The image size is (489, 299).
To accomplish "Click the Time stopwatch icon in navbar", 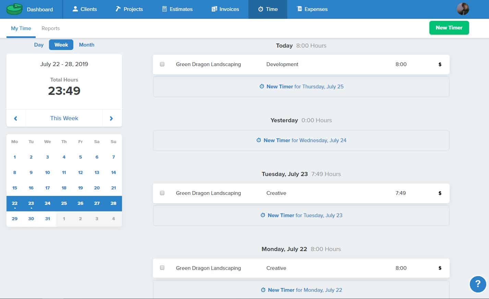I will click(x=260, y=9).
